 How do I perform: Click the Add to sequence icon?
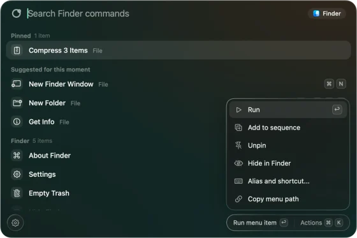tap(238, 128)
